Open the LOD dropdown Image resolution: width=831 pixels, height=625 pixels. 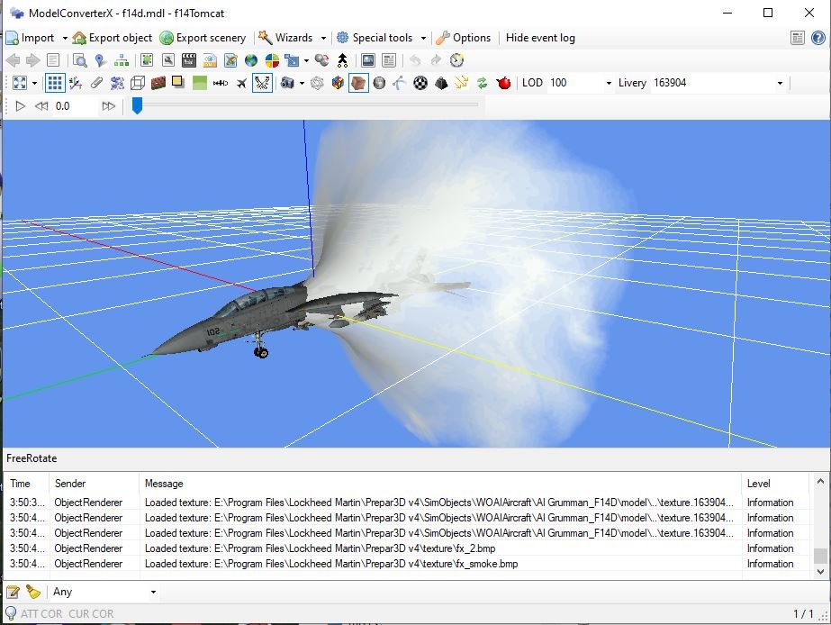(608, 83)
